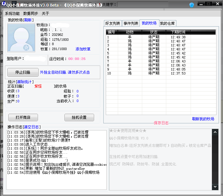Screen dimensions: 223x196
Task: Click the scroll down arrow in instructions panel
Action: [215, 187]
